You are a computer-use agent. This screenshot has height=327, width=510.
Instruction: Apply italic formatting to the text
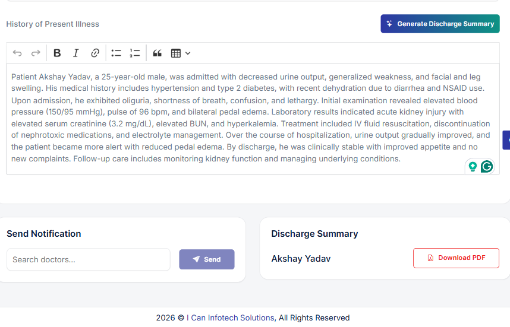(75, 53)
